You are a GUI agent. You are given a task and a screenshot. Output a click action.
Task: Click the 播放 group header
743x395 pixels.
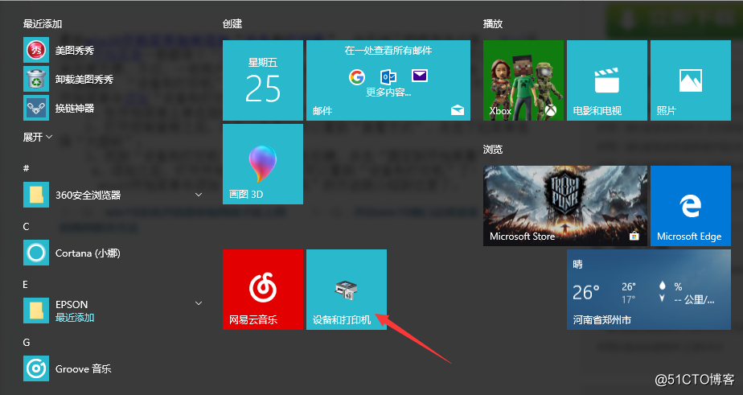click(x=493, y=23)
